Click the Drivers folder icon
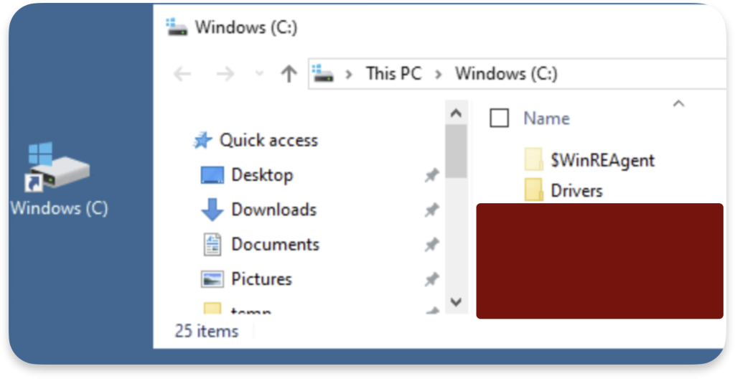 pyautogui.click(x=533, y=190)
